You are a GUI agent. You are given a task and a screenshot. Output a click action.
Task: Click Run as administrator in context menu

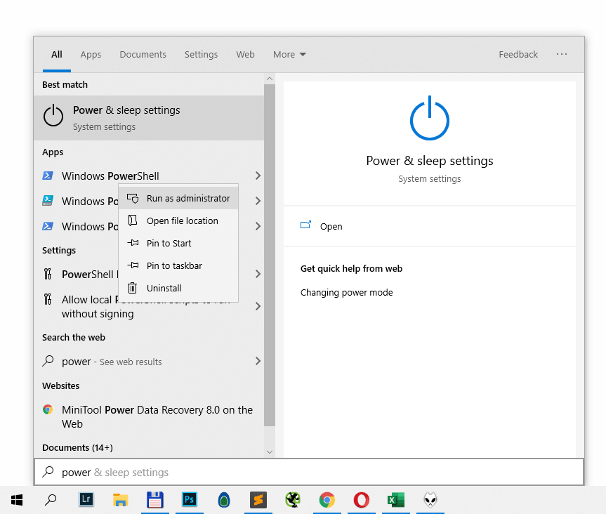pyautogui.click(x=187, y=199)
